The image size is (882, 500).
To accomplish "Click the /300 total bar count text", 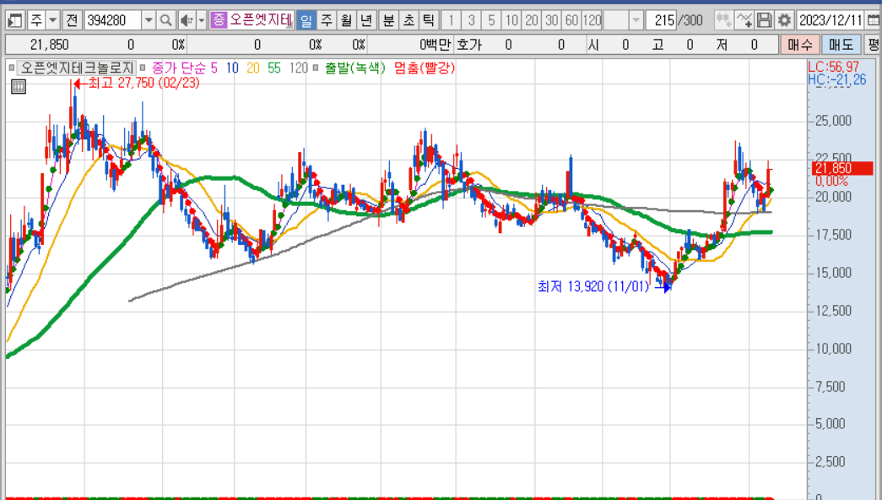I will [690, 21].
